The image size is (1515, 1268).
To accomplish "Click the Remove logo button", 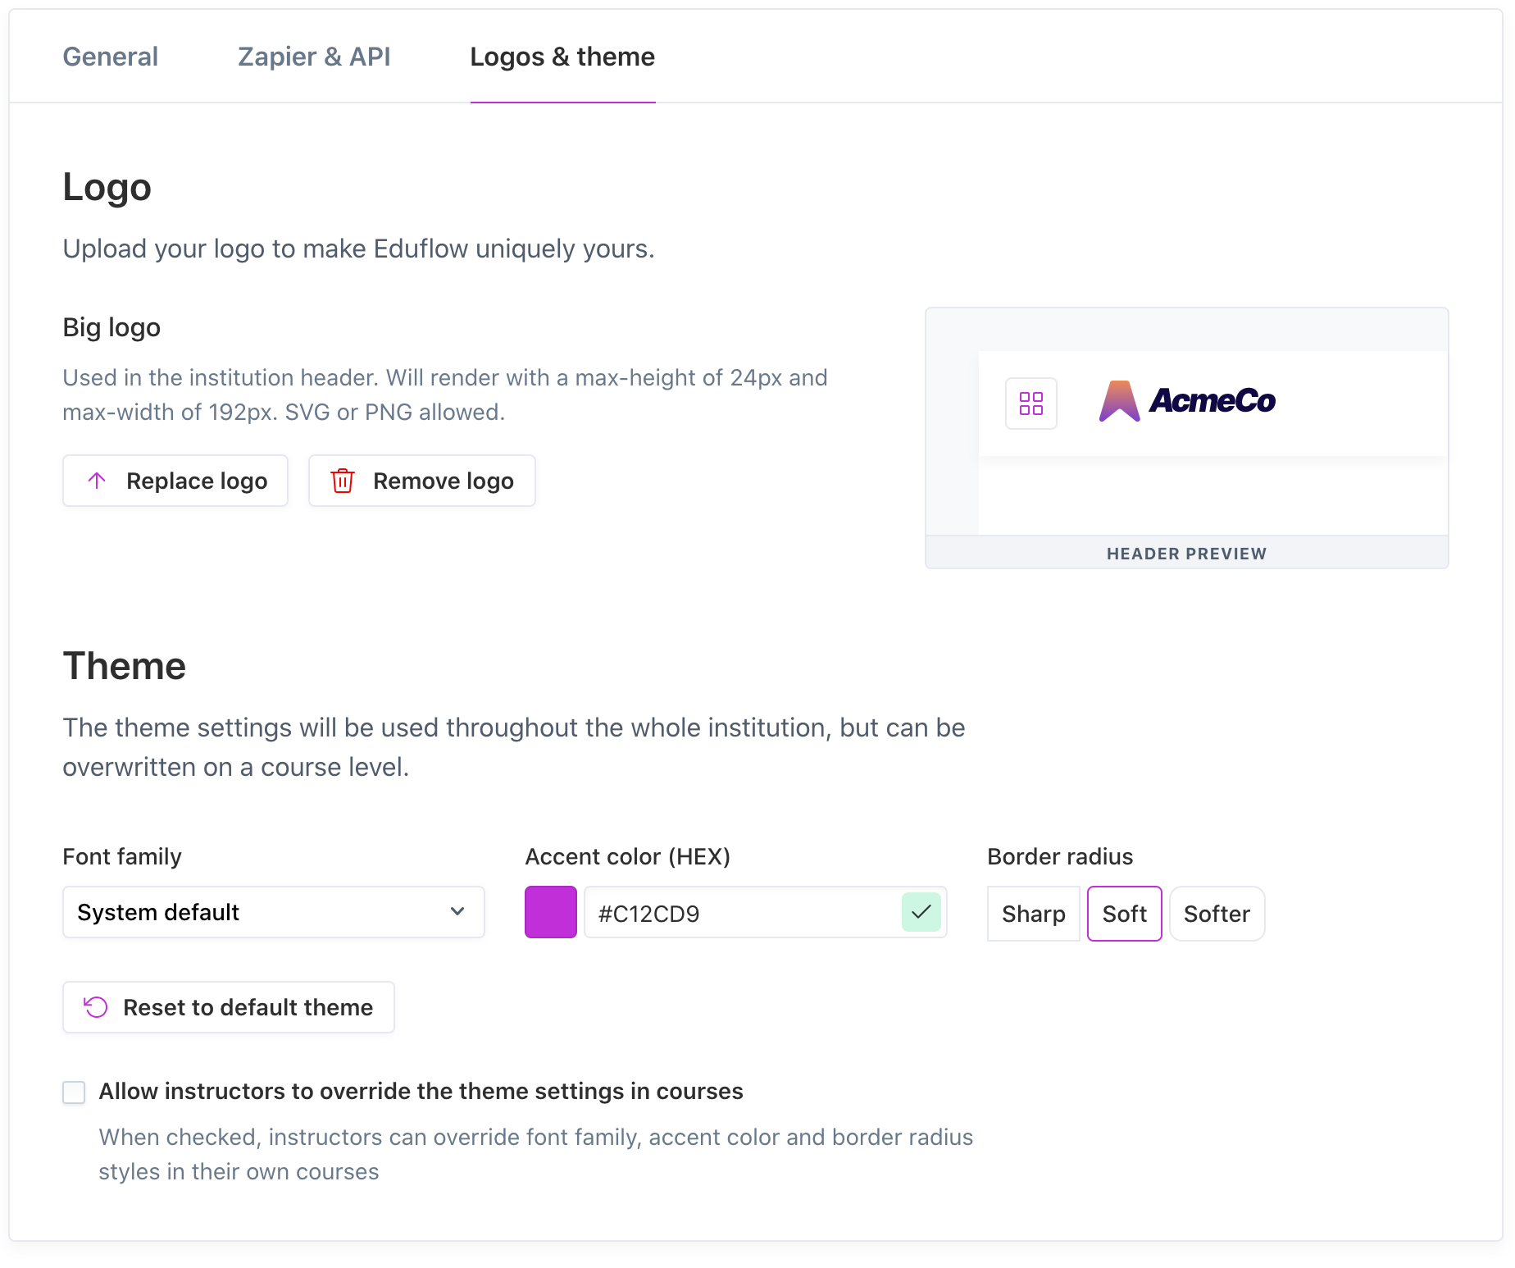I will point(422,481).
